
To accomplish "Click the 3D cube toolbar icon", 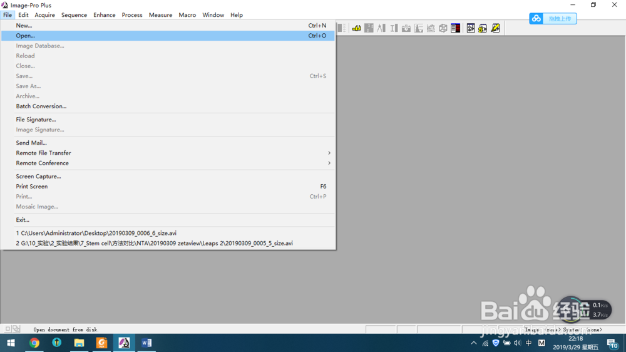I will pyautogui.click(x=443, y=28).
